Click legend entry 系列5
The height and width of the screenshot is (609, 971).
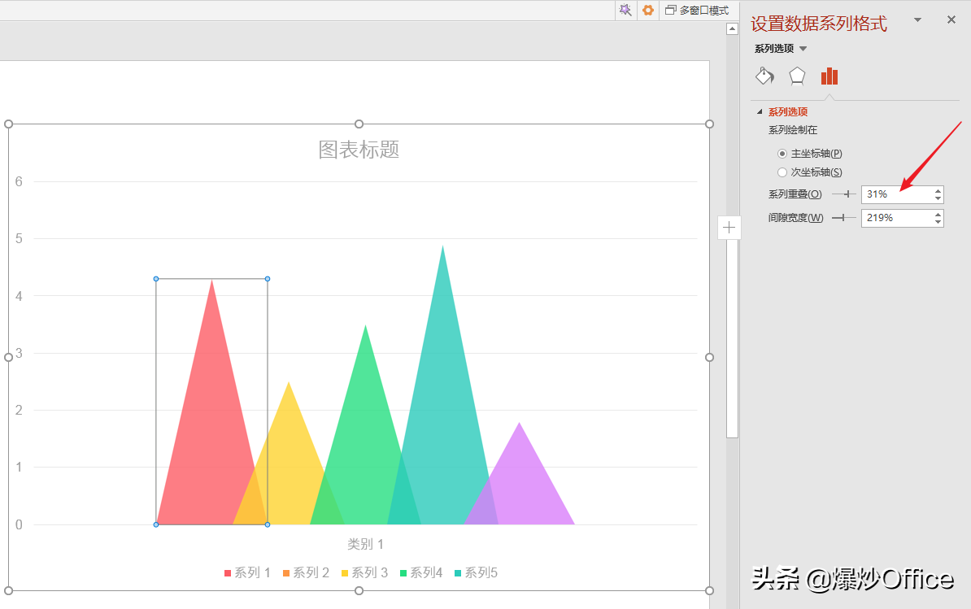pyautogui.click(x=476, y=573)
